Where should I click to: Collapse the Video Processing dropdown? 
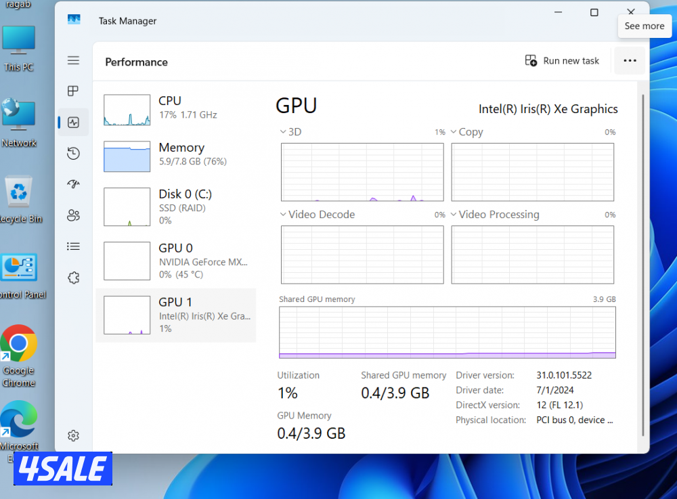454,214
